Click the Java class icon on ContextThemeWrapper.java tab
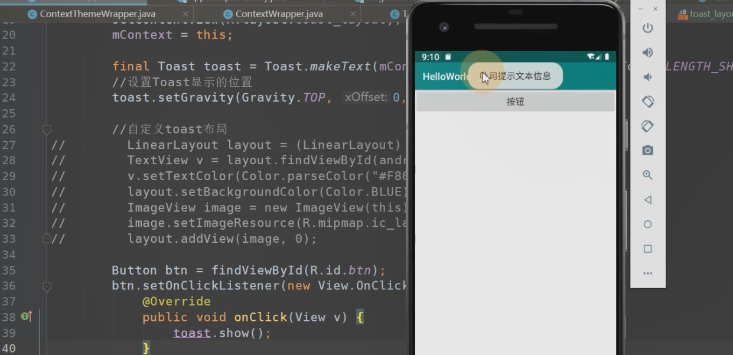Image resolution: width=733 pixels, height=355 pixels. tap(32, 14)
